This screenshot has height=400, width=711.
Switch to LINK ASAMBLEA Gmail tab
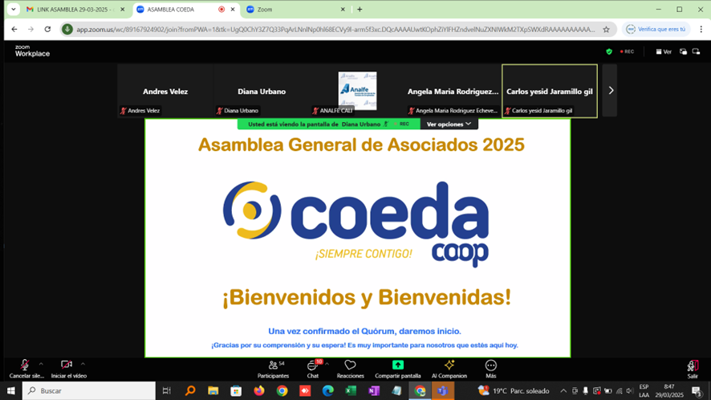click(71, 10)
